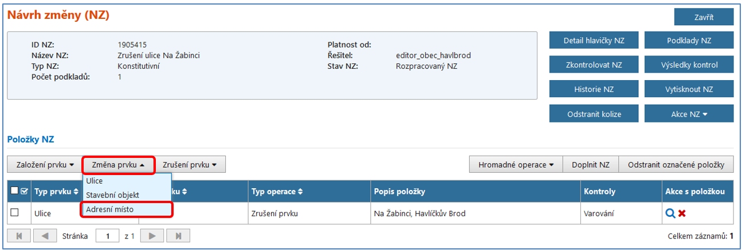
Task: Sort by Typ operace column arrows
Action: click(300, 191)
